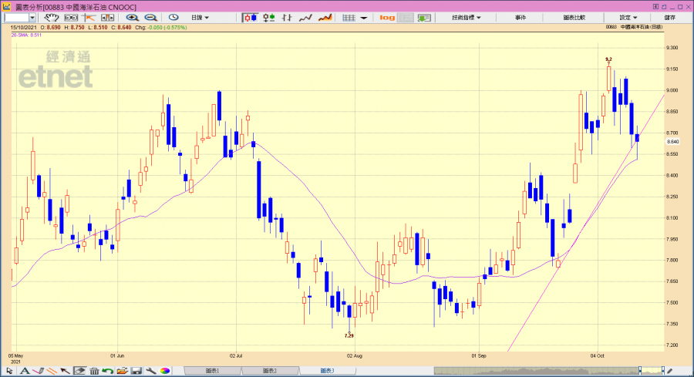The image size is (694, 377).
Task: Select the parallel lines drawing tool
Action: [52, 371]
